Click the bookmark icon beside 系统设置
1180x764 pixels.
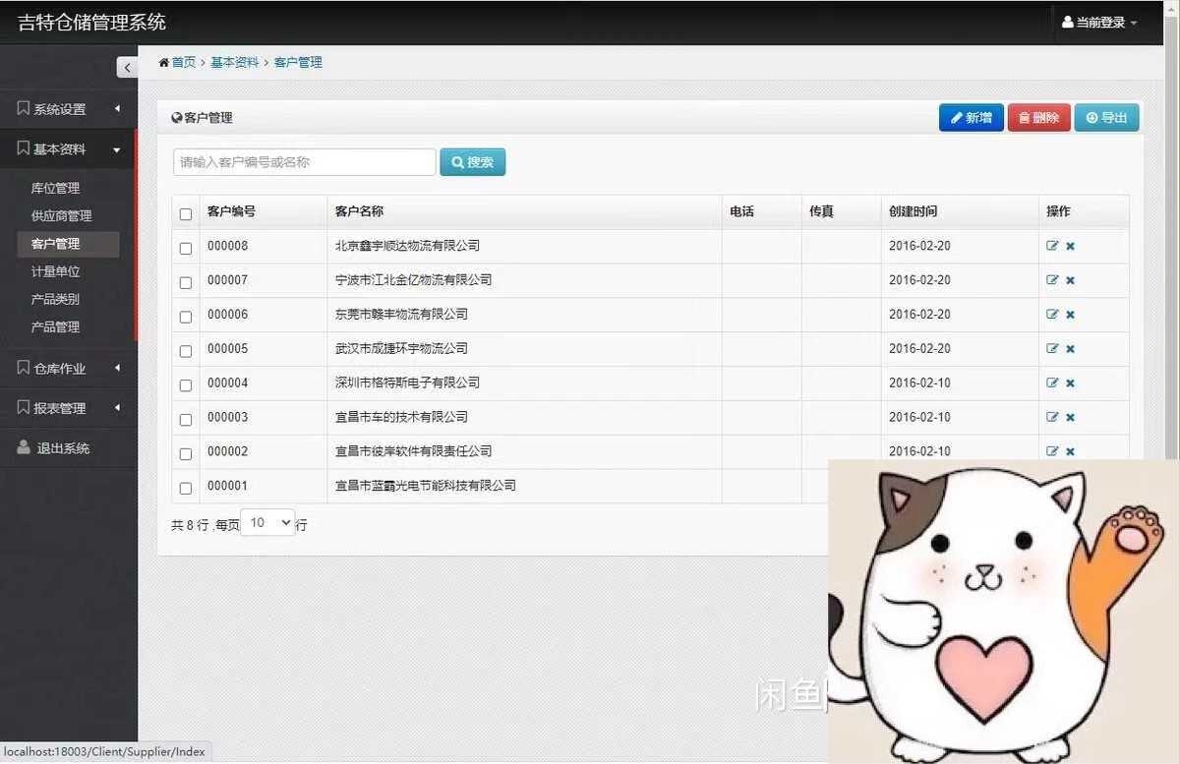pyautogui.click(x=24, y=108)
